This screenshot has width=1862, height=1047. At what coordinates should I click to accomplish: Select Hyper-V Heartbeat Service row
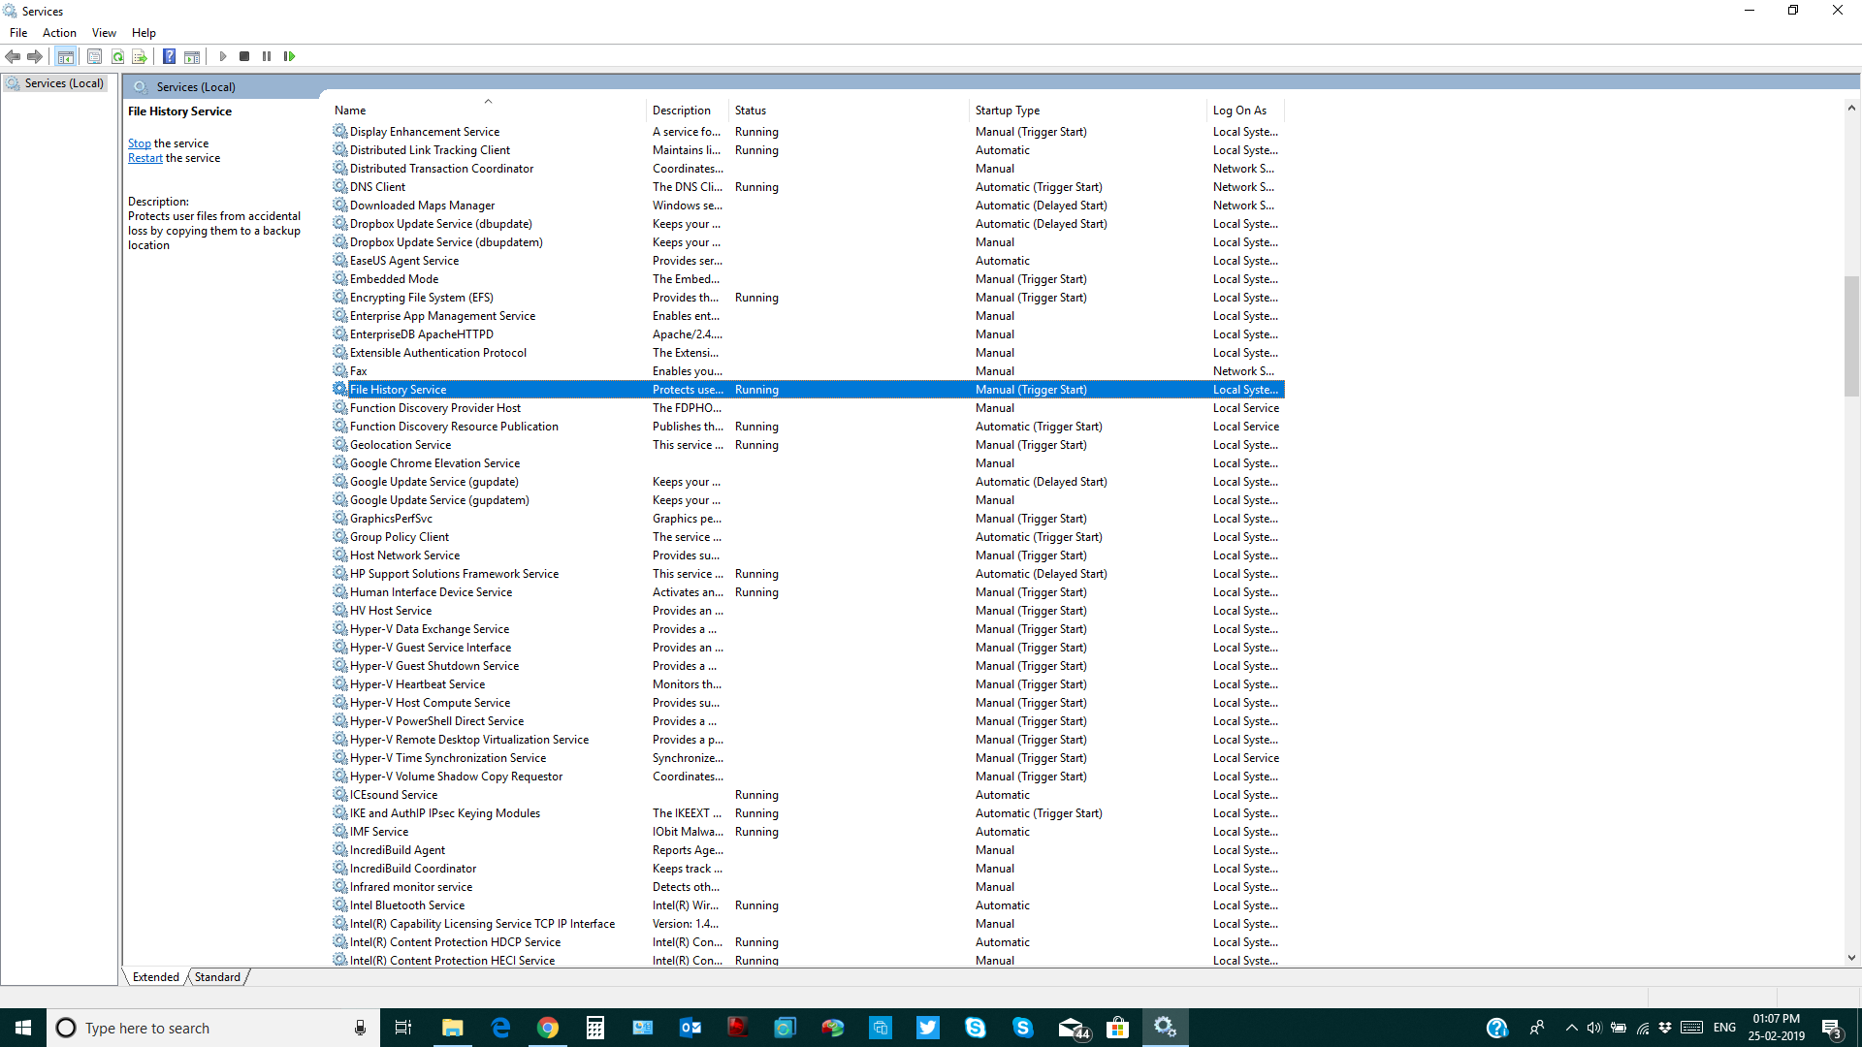tap(807, 684)
